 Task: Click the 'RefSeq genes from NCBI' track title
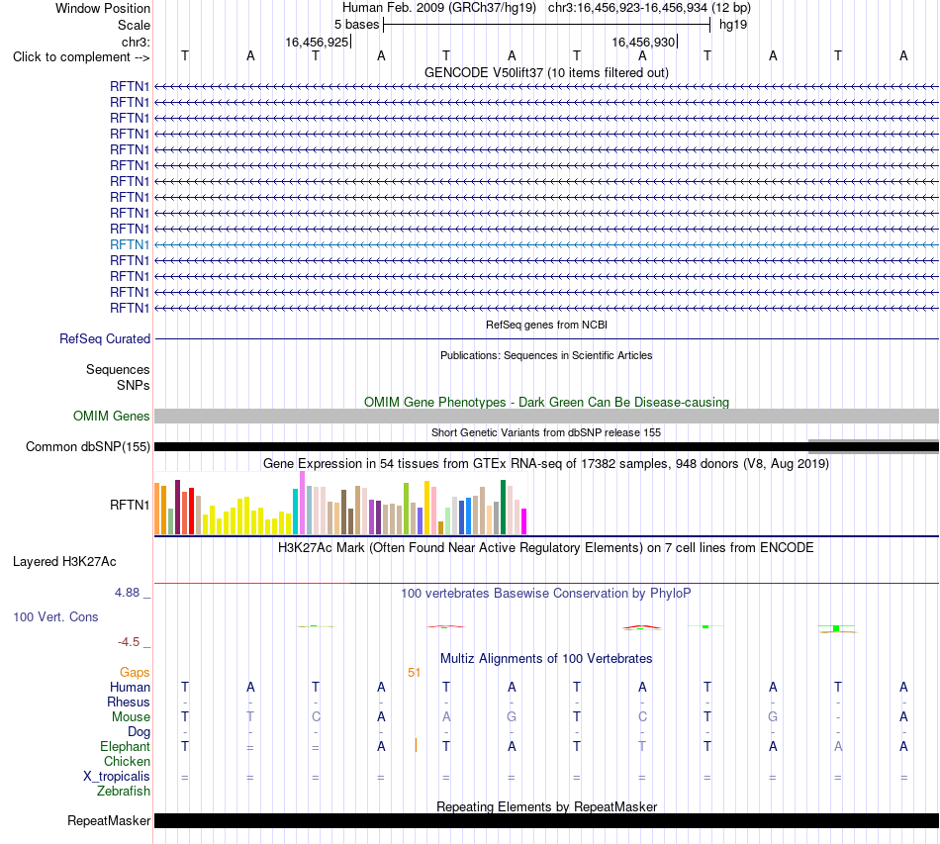click(x=546, y=325)
